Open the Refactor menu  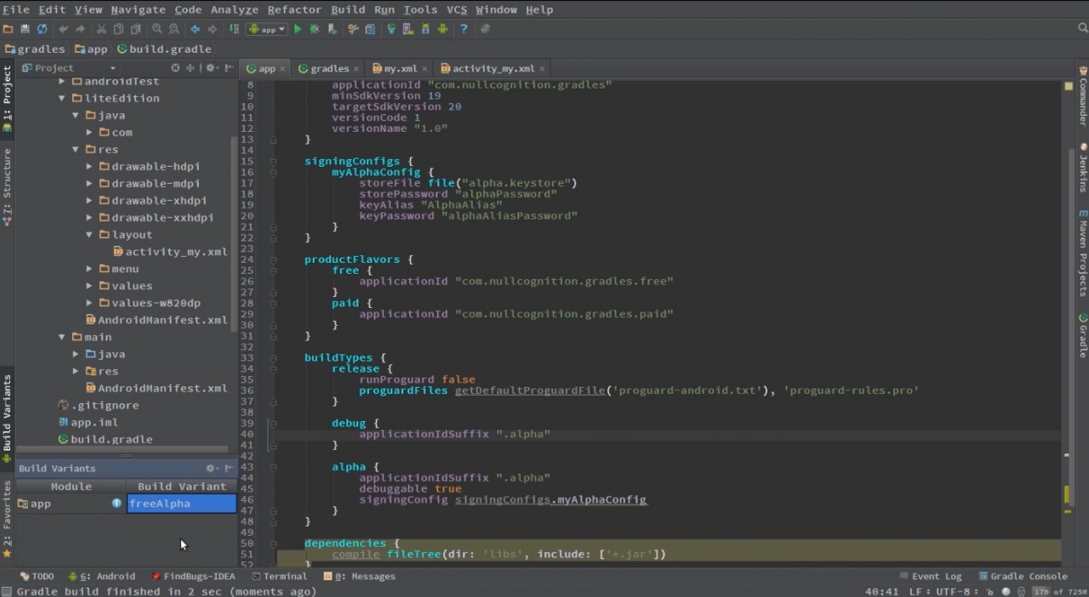pyautogui.click(x=294, y=9)
